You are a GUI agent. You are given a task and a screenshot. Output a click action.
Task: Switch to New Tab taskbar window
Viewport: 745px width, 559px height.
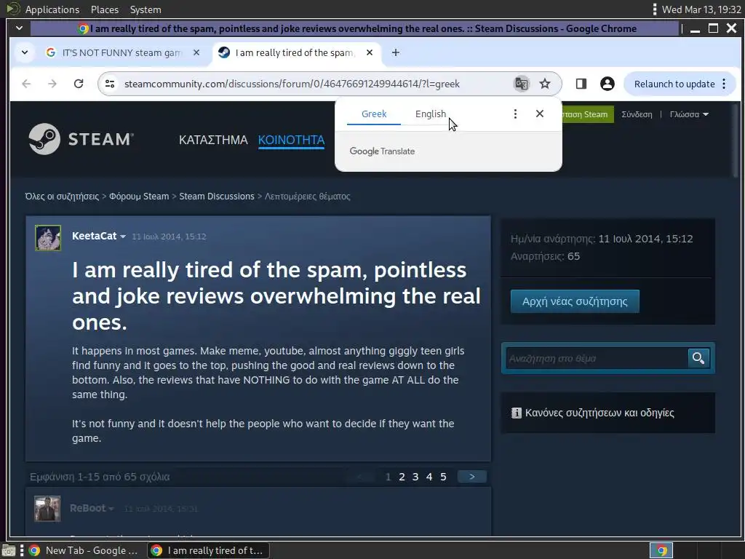pyautogui.click(x=84, y=550)
